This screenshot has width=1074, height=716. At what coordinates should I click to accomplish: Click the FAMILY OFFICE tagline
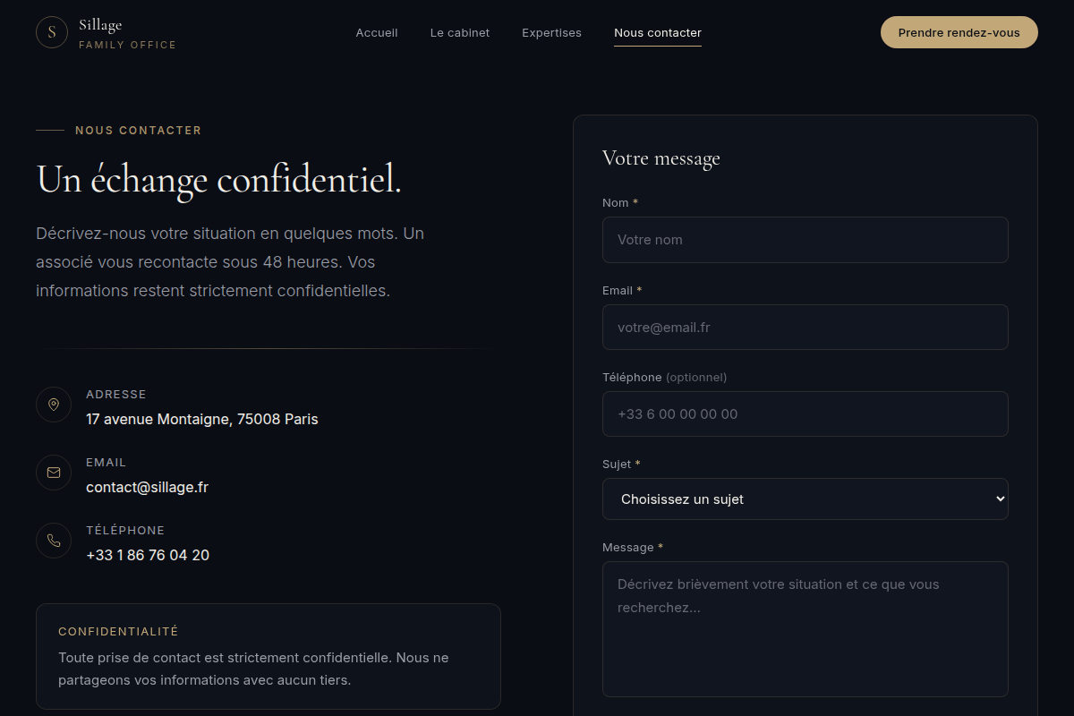(128, 45)
